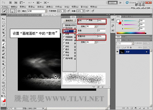This screenshot has width=153, height=110.
Task: Enable 传递 checkbox
Action: tap(64, 43)
